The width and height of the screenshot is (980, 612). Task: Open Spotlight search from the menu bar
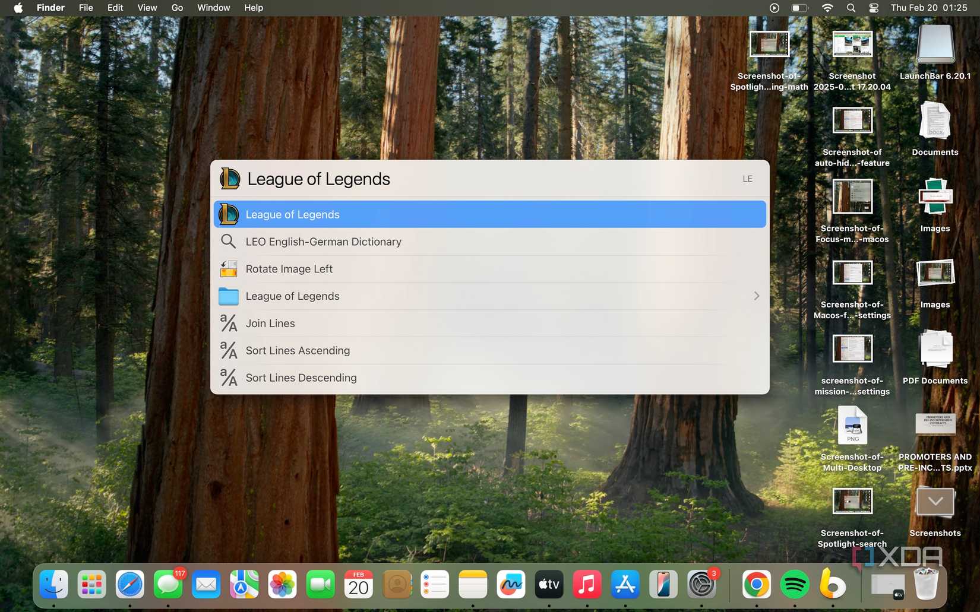click(851, 8)
